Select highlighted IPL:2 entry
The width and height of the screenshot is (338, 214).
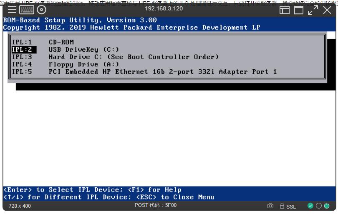pos(24,50)
